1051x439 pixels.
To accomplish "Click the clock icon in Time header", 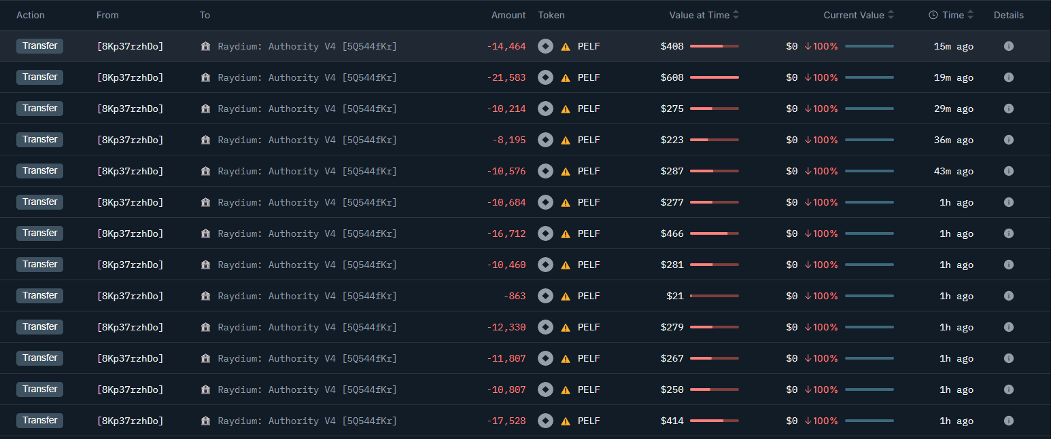I will click(933, 15).
